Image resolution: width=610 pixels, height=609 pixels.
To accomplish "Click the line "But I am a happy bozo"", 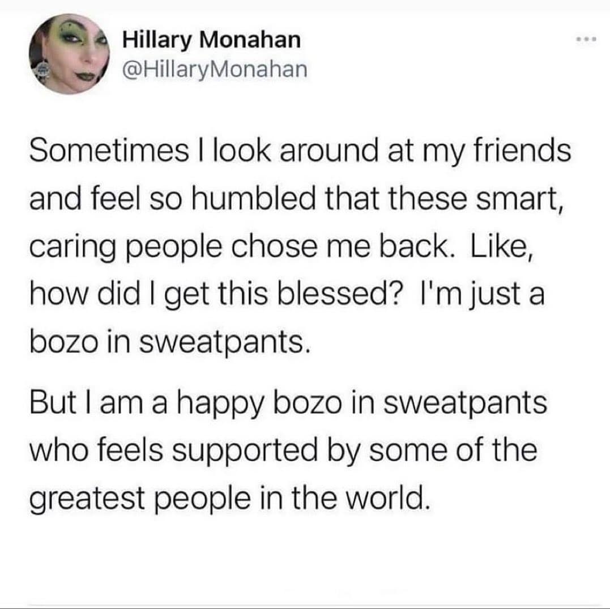I will tap(289, 404).
